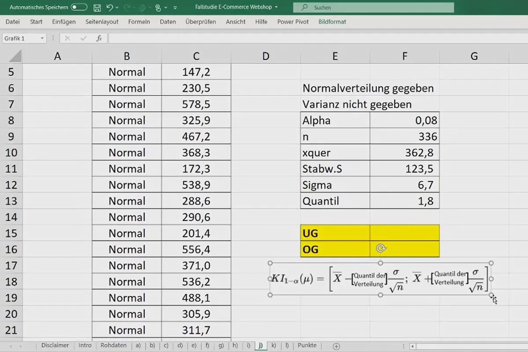Open the Einfügen ribbon tab

coord(64,22)
